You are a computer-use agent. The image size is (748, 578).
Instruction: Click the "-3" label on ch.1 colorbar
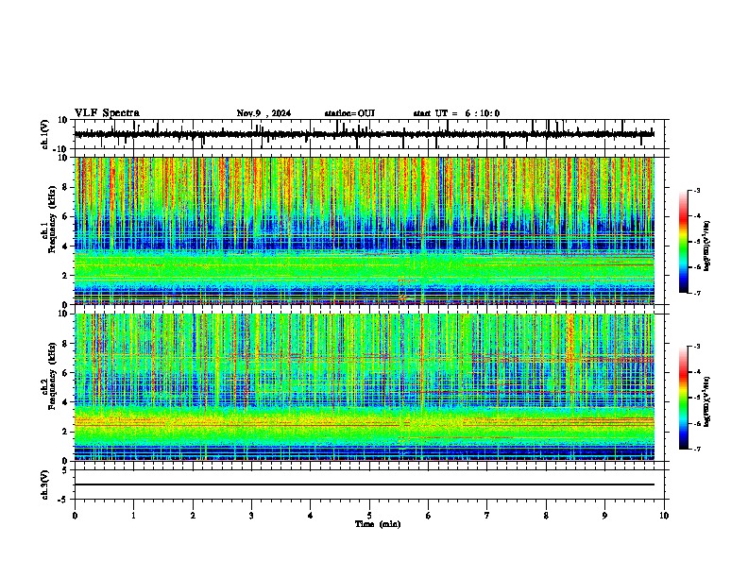[x=697, y=190]
